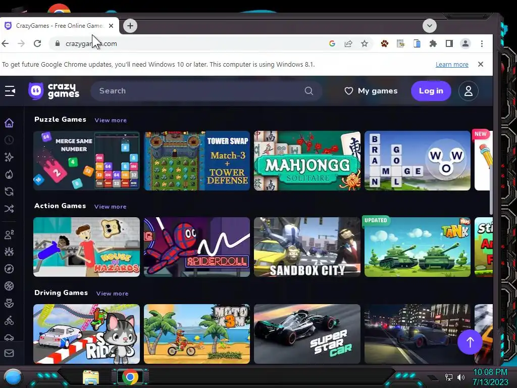Open My games list
The height and width of the screenshot is (388, 517).
[371, 91]
